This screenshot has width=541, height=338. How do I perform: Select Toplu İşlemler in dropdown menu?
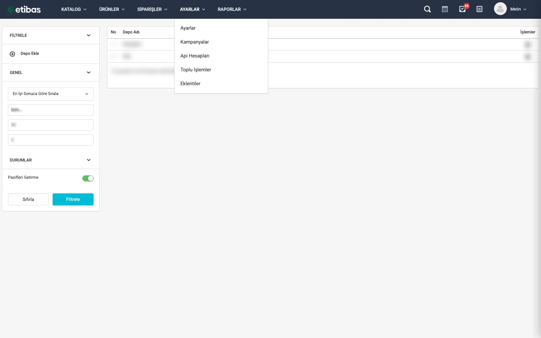196,70
